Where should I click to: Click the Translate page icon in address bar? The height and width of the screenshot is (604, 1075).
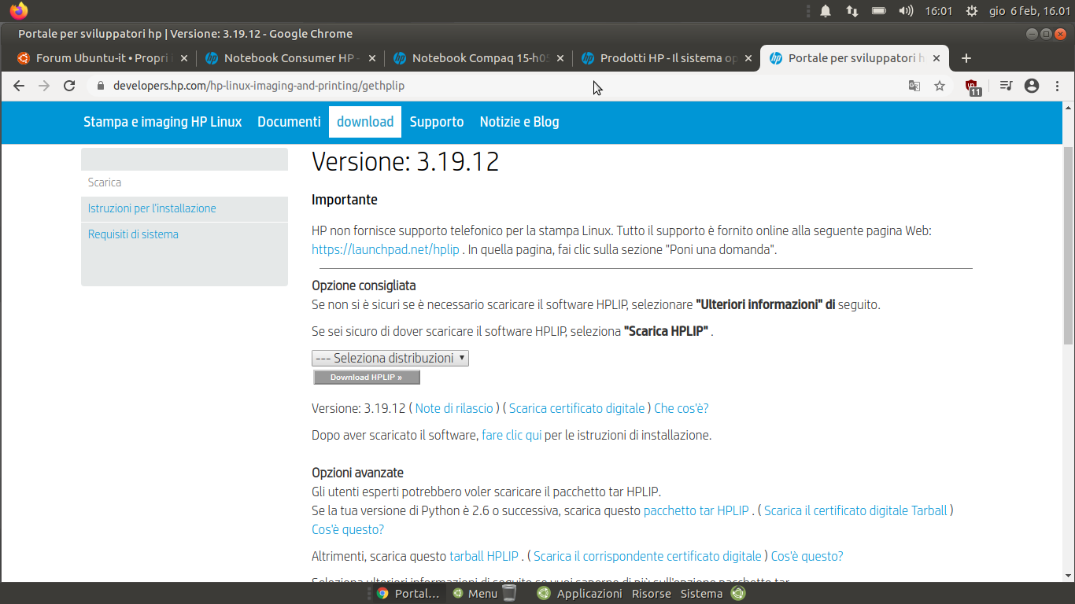pyautogui.click(x=914, y=86)
